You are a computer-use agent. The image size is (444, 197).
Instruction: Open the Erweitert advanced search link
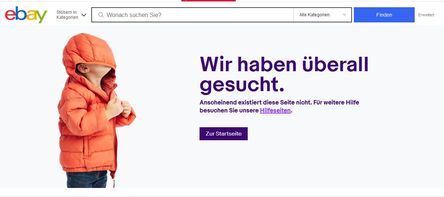click(426, 15)
